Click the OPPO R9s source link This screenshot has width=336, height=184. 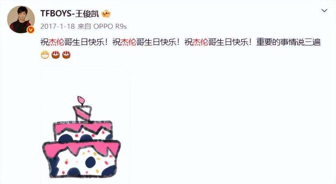110,26
